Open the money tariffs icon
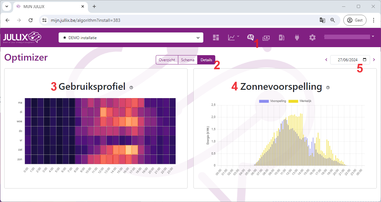The image size is (381, 202). (266, 38)
